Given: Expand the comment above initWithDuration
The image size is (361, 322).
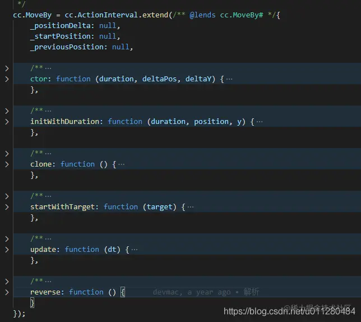Looking at the screenshot, I should [7, 111].
